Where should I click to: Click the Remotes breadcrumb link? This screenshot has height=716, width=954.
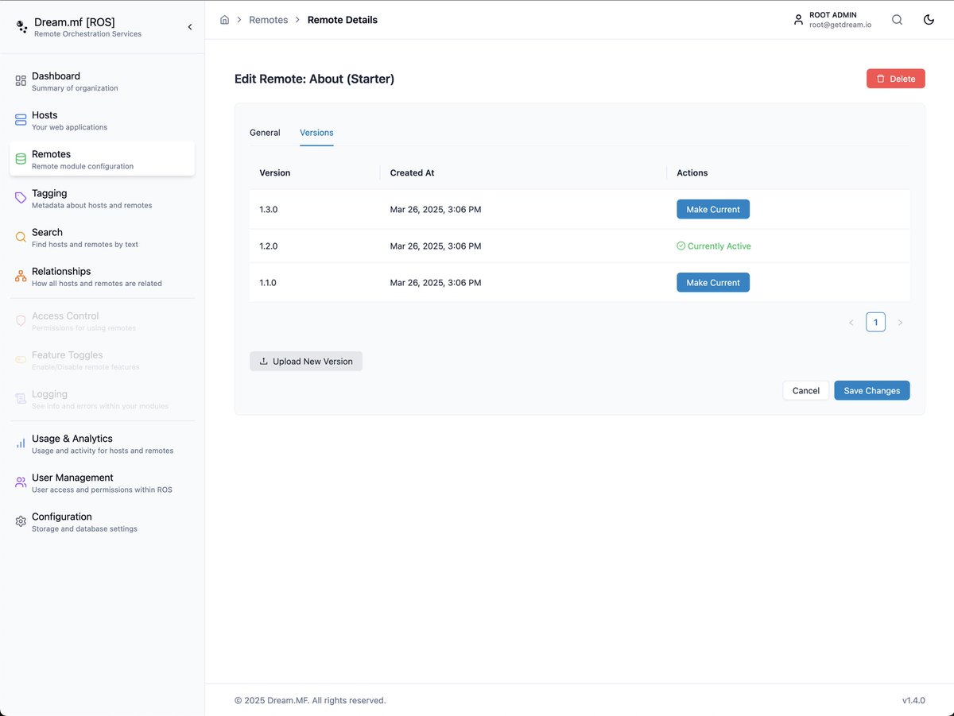coord(269,20)
